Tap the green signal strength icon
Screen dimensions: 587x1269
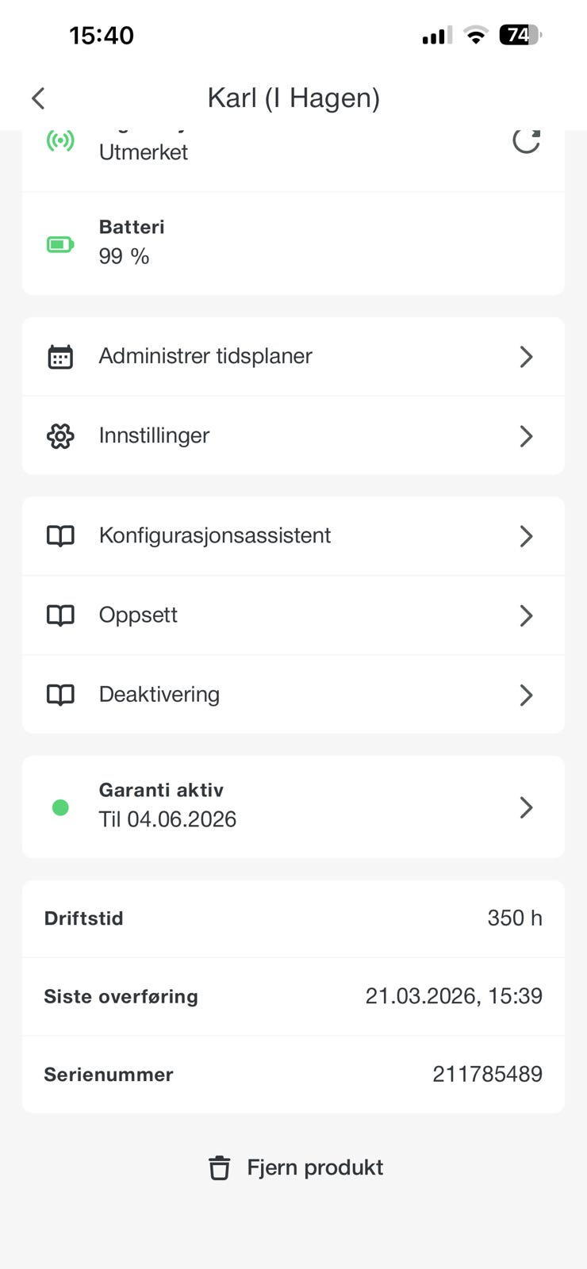60,140
